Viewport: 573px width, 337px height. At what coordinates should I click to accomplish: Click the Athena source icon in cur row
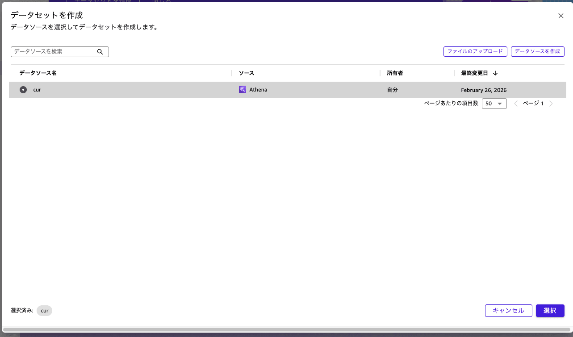coord(242,89)
